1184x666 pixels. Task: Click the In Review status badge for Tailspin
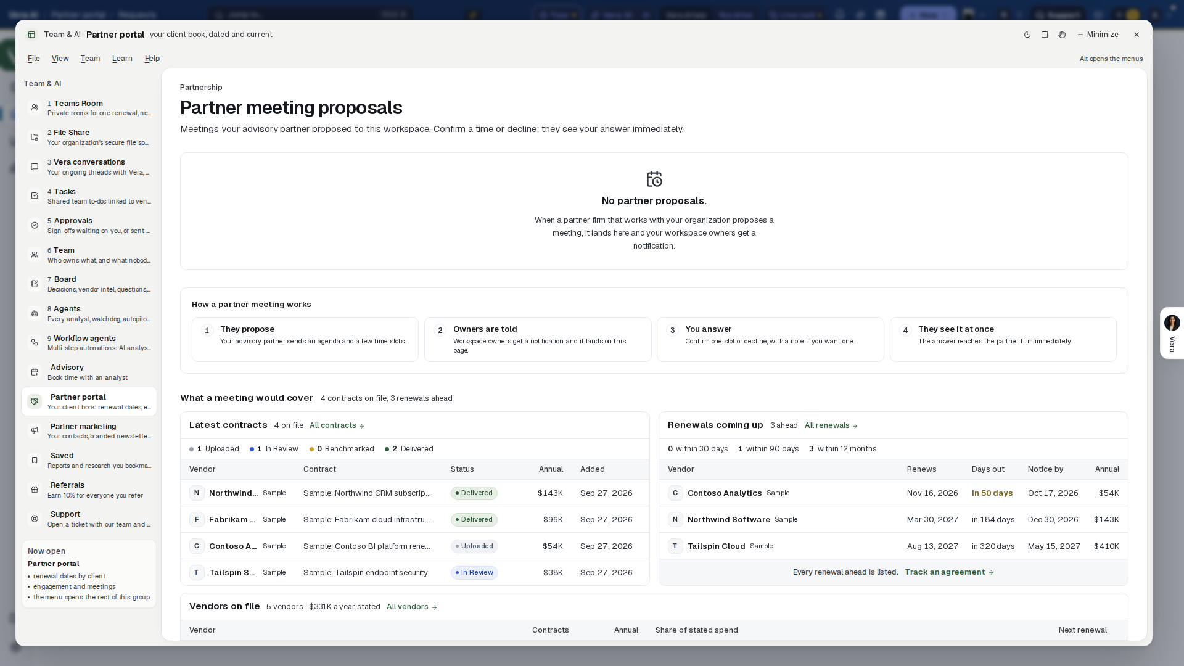[x=474, y=573]
